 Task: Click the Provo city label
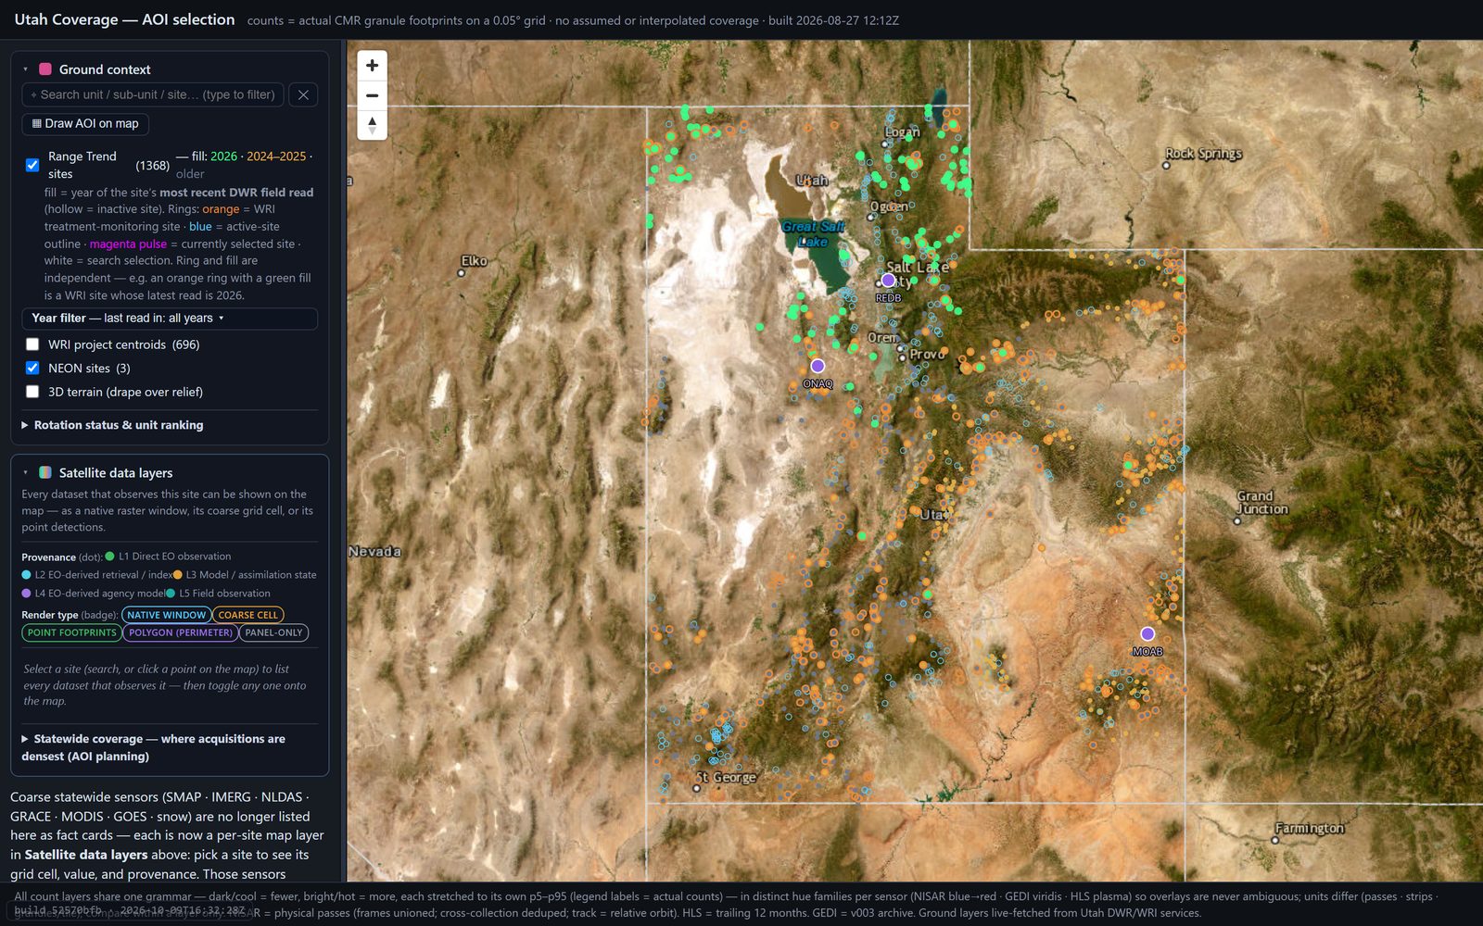[927, 354]
